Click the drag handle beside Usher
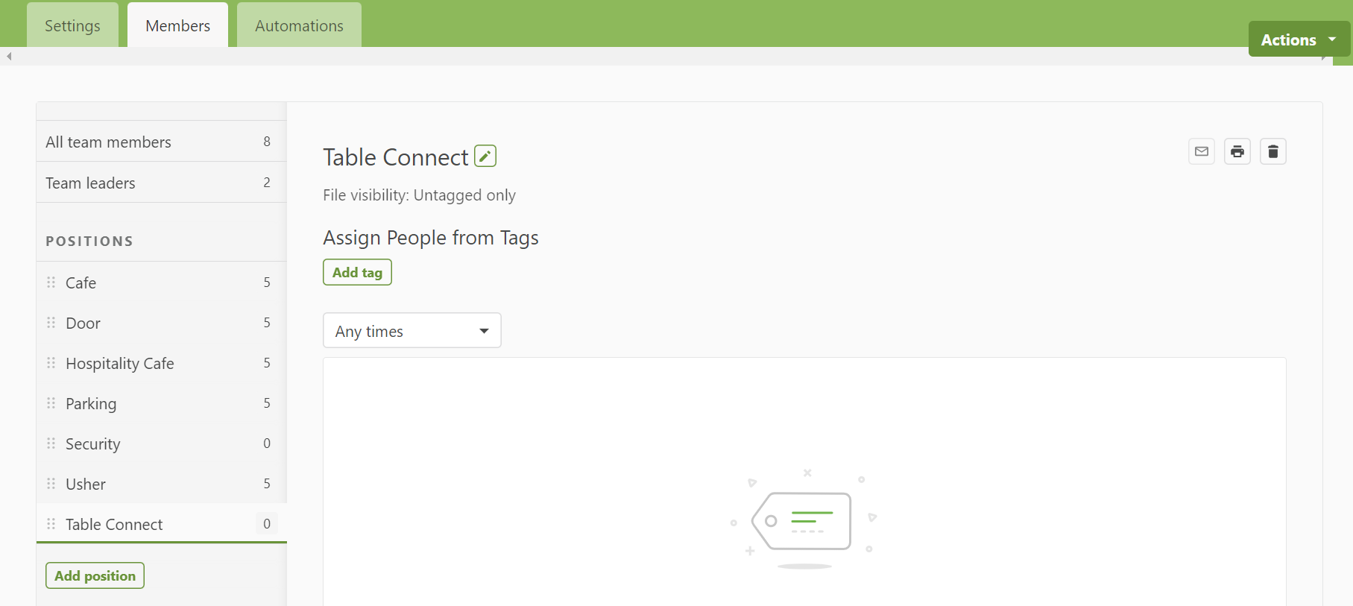The height and width of the screenshot is (606, 1353). 51,484
